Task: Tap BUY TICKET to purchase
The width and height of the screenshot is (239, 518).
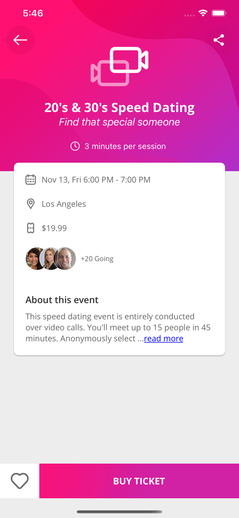Action: point(139,481)
